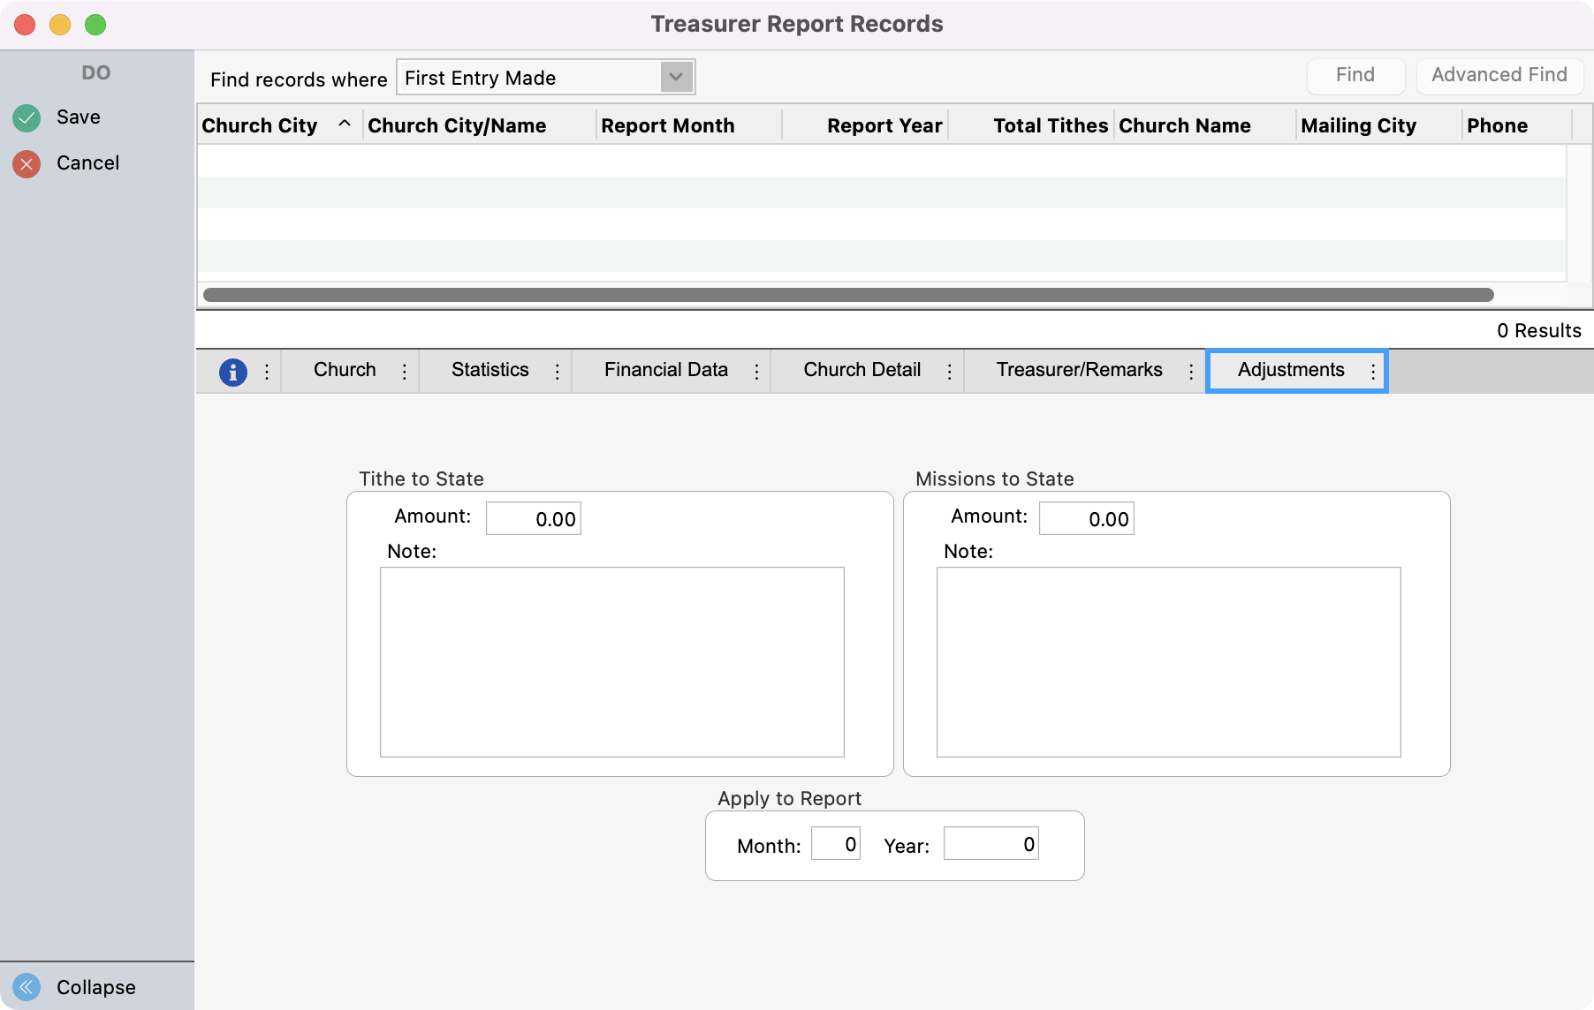The width and height of the screenshot is (1594, 1010).
Task: Click the Find button
Action: [x=1355, y=75]
